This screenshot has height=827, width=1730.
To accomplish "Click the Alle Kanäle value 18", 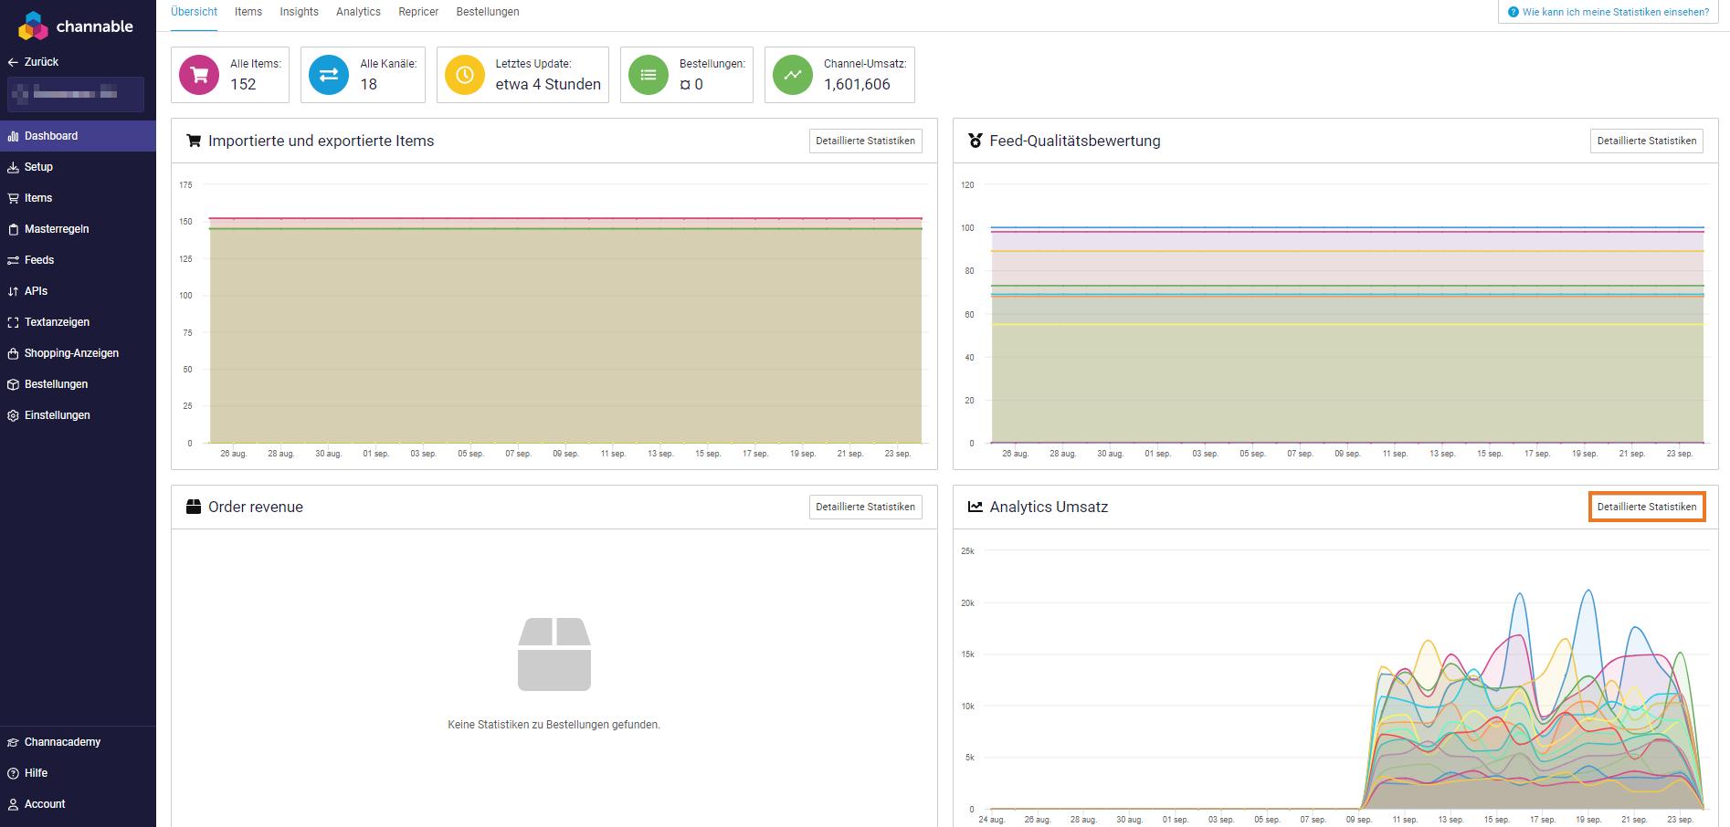I will 368,84.
